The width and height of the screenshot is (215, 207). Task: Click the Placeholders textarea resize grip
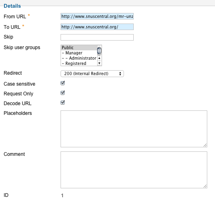(205, 145)
